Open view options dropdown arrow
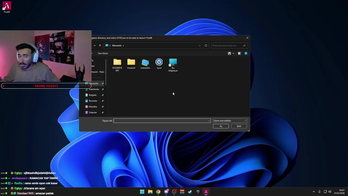Screen dimensions: 348x196 click(x=233, y=53)
